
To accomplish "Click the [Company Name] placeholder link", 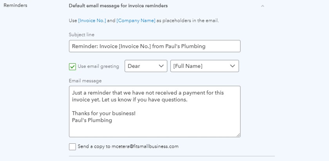I will point(136,21).
